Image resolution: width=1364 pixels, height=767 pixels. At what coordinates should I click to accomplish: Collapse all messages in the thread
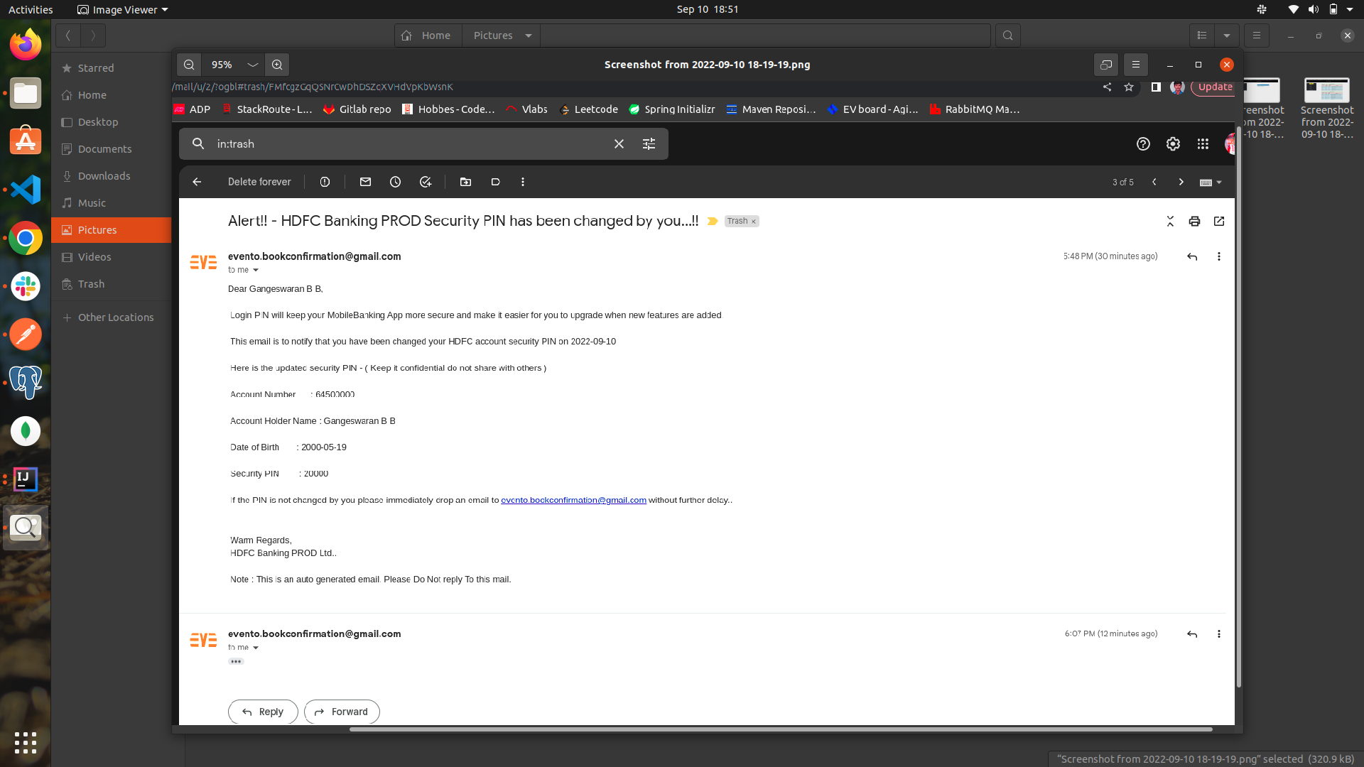tap(1169, 221)
